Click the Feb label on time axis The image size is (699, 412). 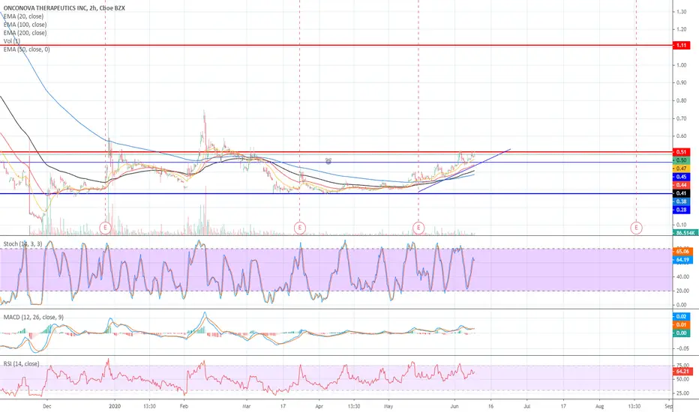(183, 406)
